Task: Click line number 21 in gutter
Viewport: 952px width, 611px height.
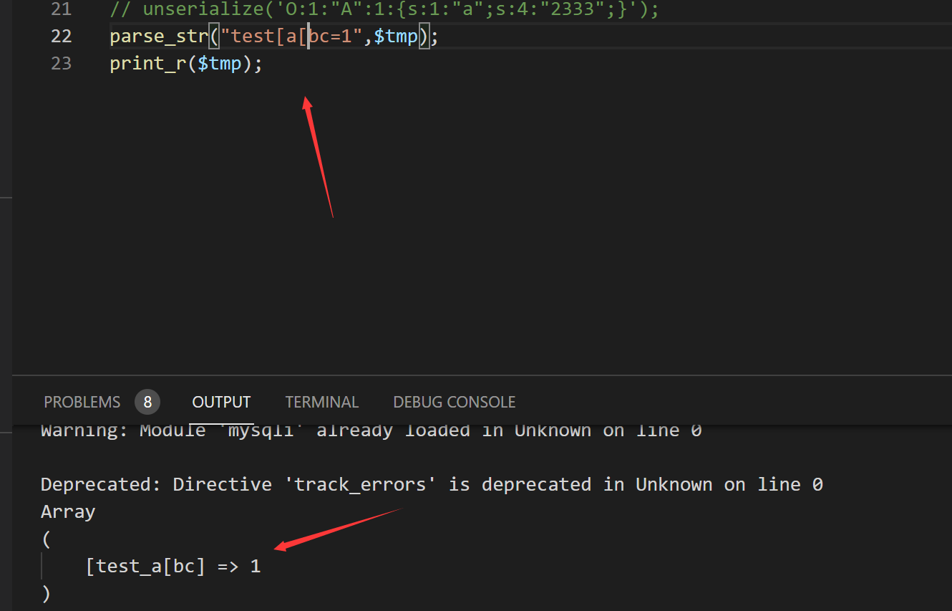Action: pos(62,9)
